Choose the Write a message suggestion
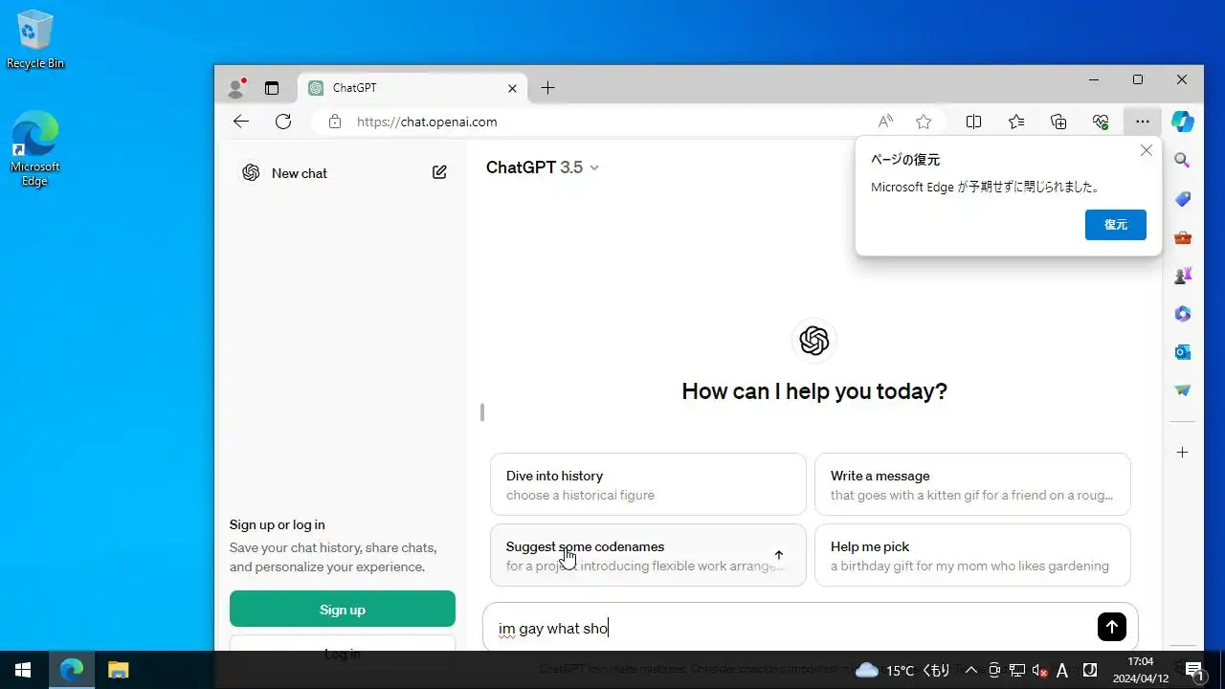The image size is (1225, 689). (x=972, y=484)
